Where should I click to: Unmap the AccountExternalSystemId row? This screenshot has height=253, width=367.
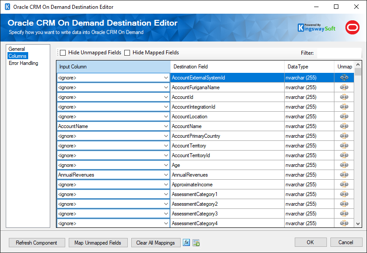(x=344, y=78)
